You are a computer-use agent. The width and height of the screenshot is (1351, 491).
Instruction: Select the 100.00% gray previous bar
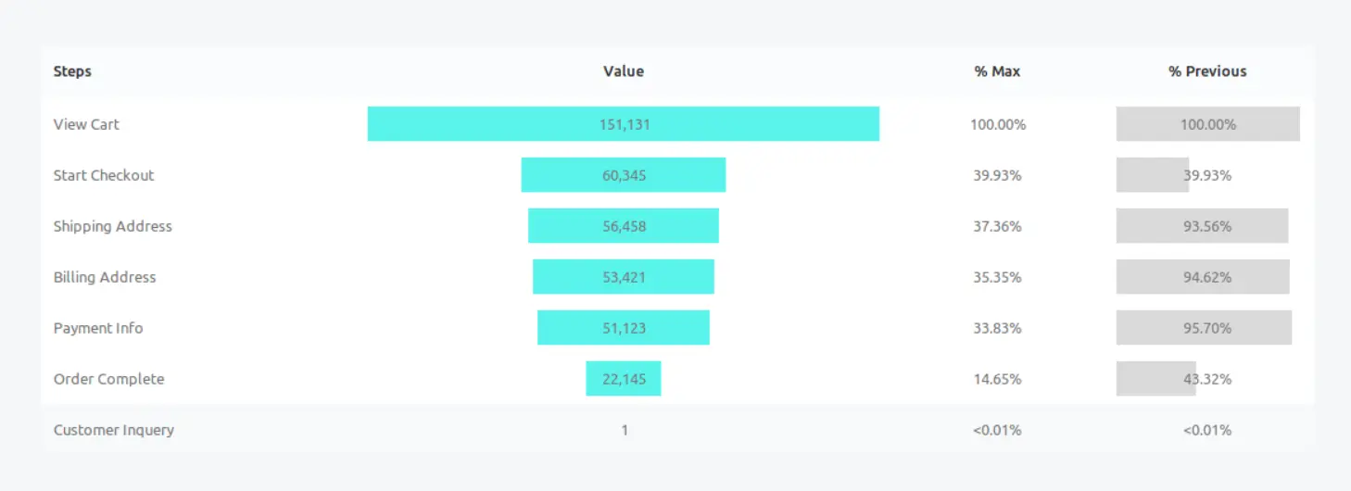[x=1208, y=124]
